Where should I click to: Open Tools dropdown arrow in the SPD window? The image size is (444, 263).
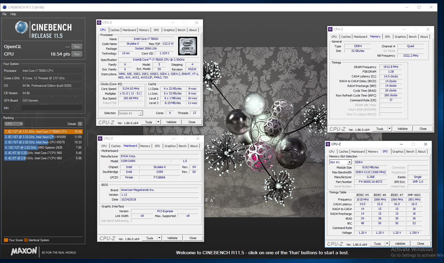[387, 244]
